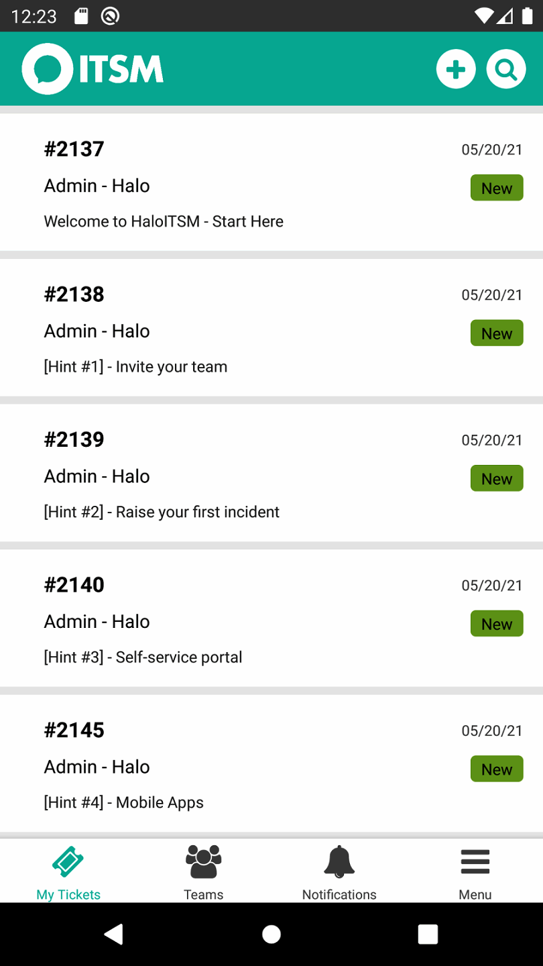Open "[Hint #2] - Raise your first incident"
Screen dimensions: 543x966
(x=162, y=512)
